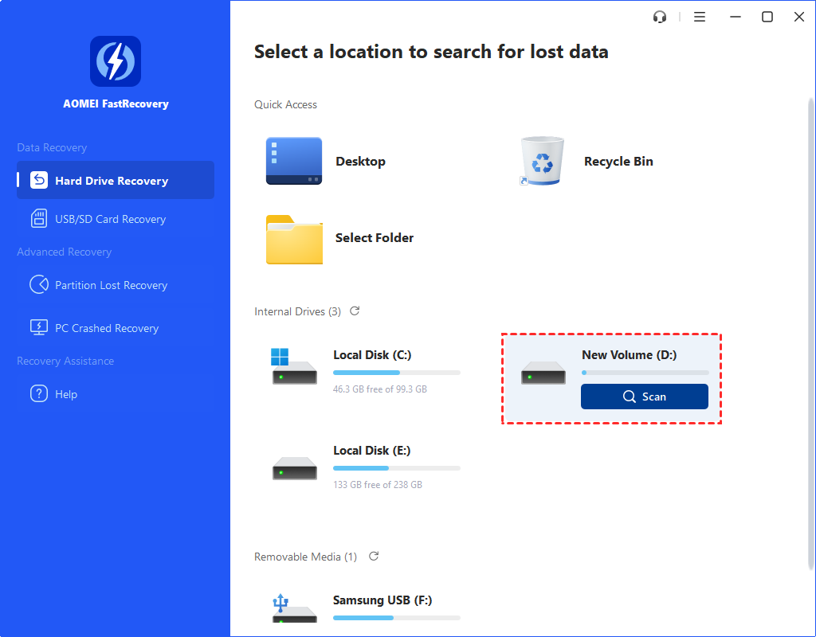
Task: Close the FastRecovery window
Action: 798,18
